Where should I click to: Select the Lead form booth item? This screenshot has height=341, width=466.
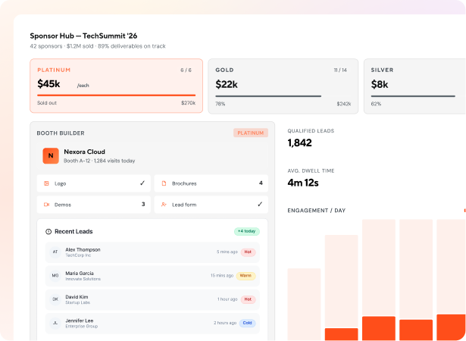click(x=211, y=205)
